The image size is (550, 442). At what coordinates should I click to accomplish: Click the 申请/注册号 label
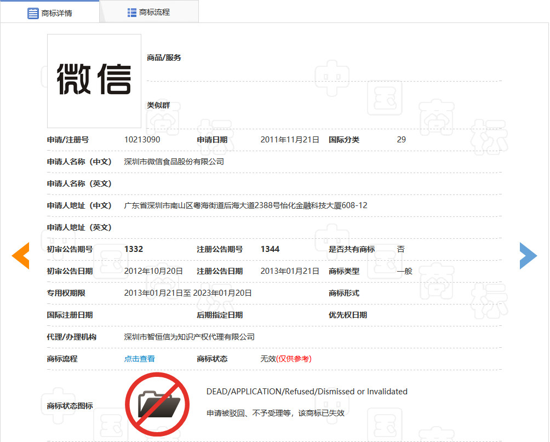click(x=68, y=140)
